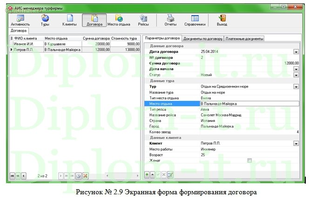Open the Тур dropdown list
Image resolution: width=317 pixels, height=198 pixels.
pos(296,86)
